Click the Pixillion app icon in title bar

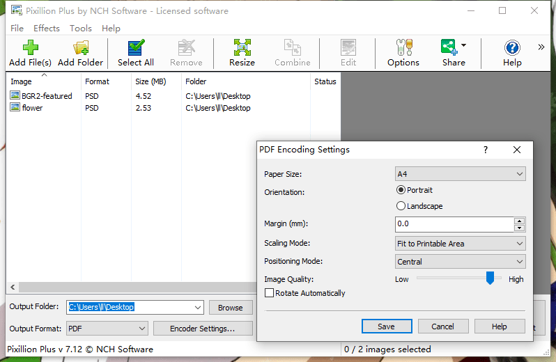pos(16,10)
